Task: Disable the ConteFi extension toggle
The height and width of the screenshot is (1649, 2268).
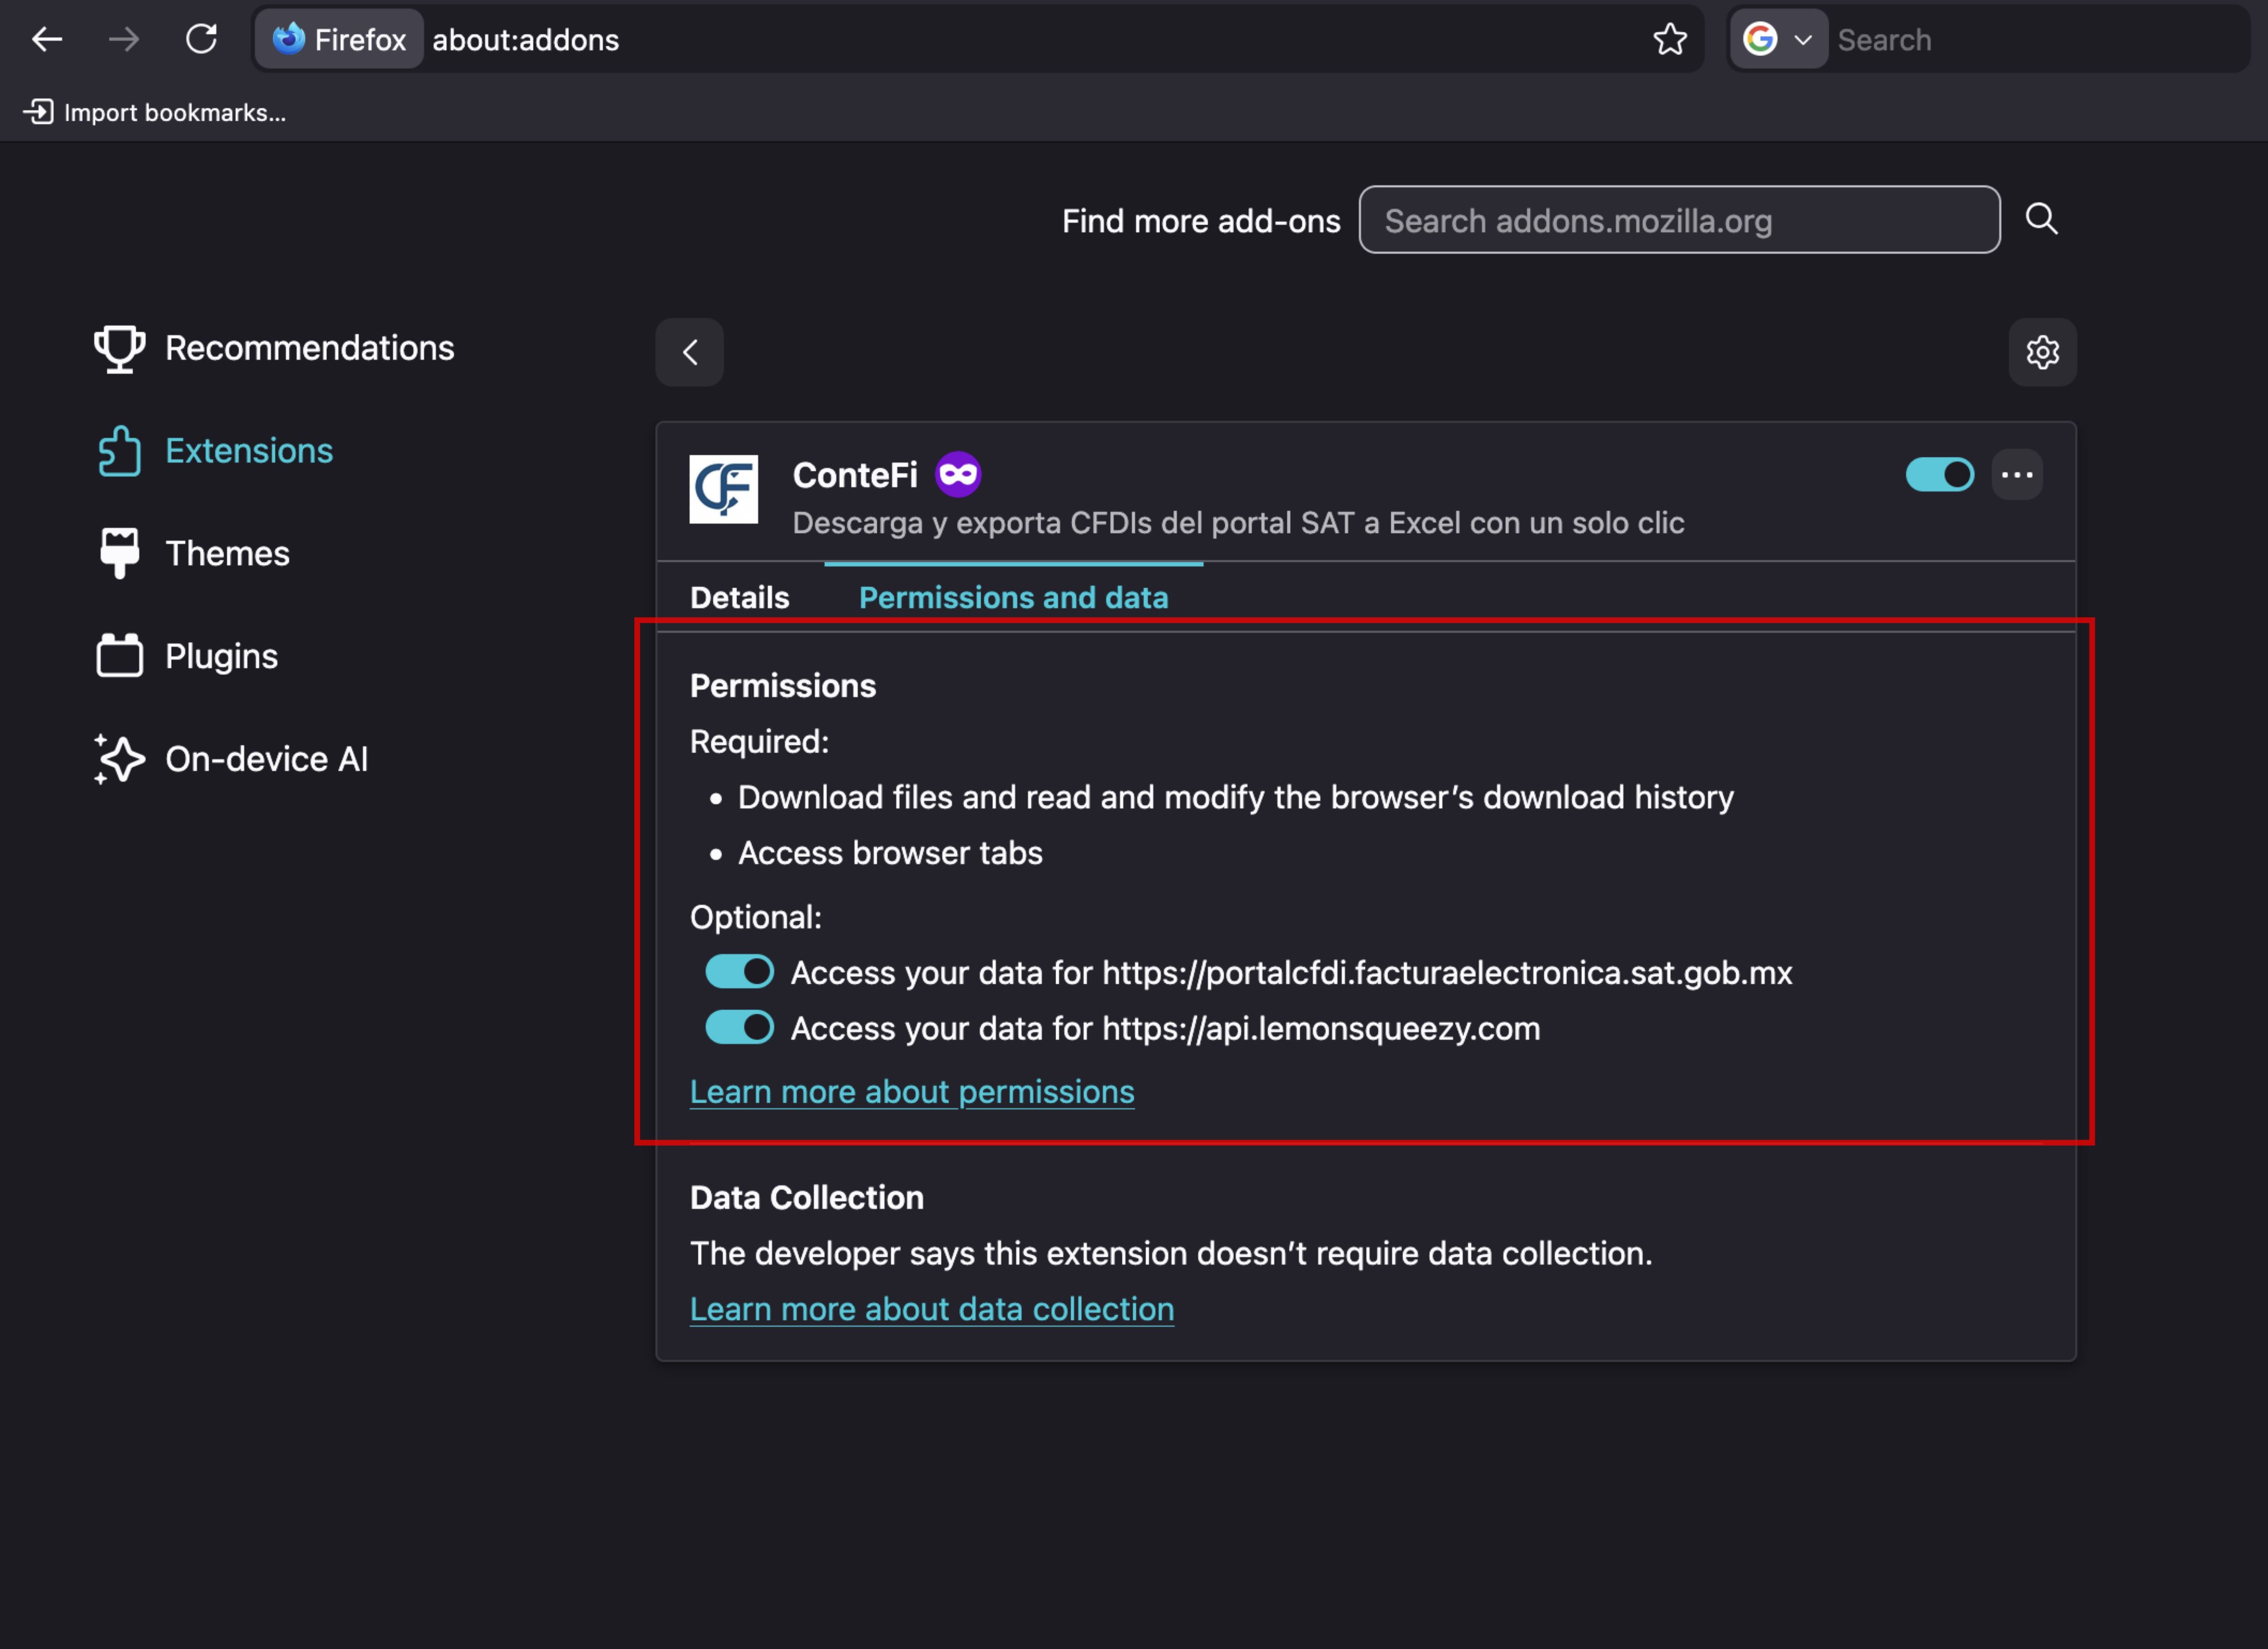Action: click(1939, 475)
